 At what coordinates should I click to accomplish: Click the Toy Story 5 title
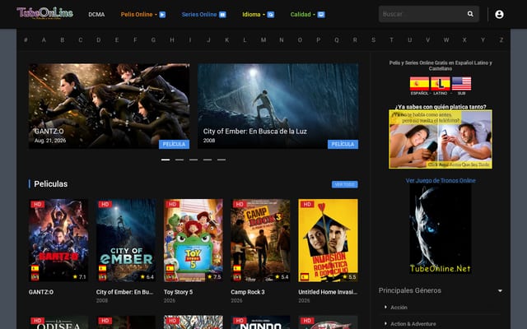178,292
